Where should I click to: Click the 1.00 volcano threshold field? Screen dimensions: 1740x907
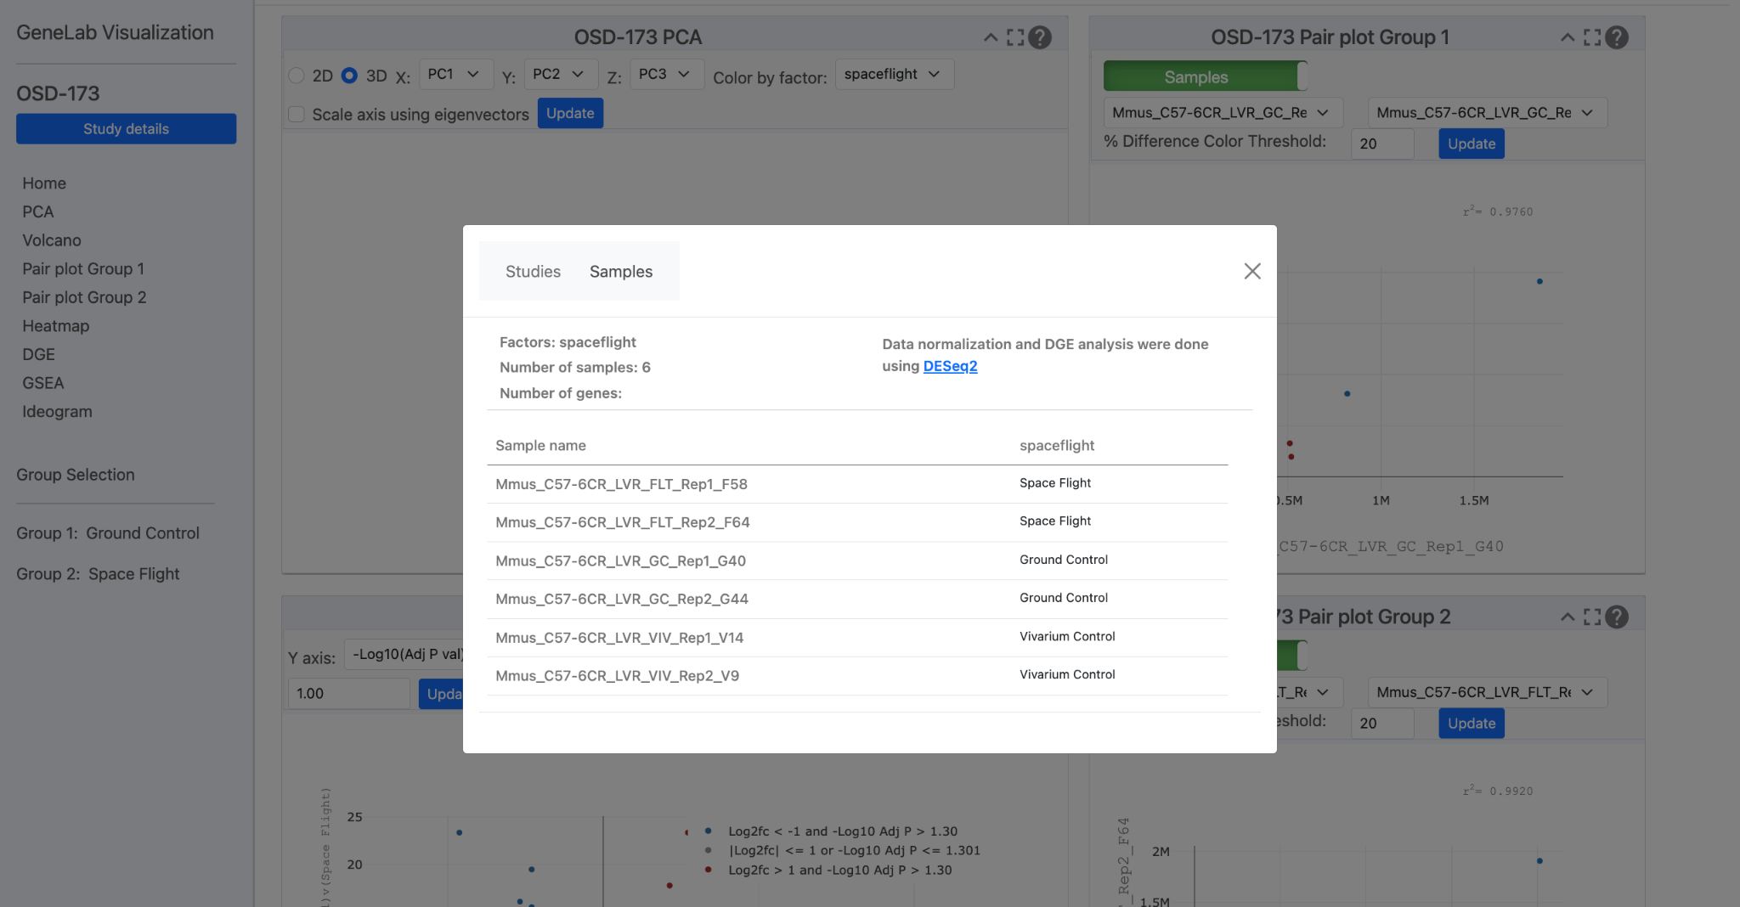pos(348,693)
